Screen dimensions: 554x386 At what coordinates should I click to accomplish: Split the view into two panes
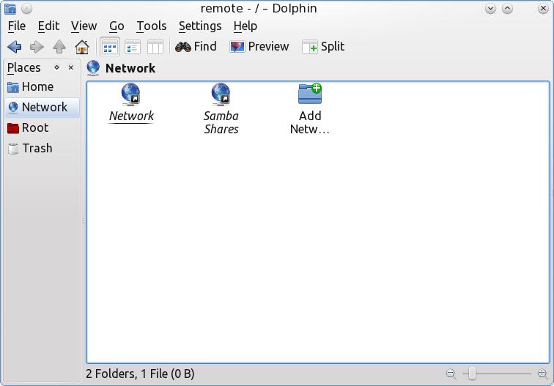(x=323, y=47)
